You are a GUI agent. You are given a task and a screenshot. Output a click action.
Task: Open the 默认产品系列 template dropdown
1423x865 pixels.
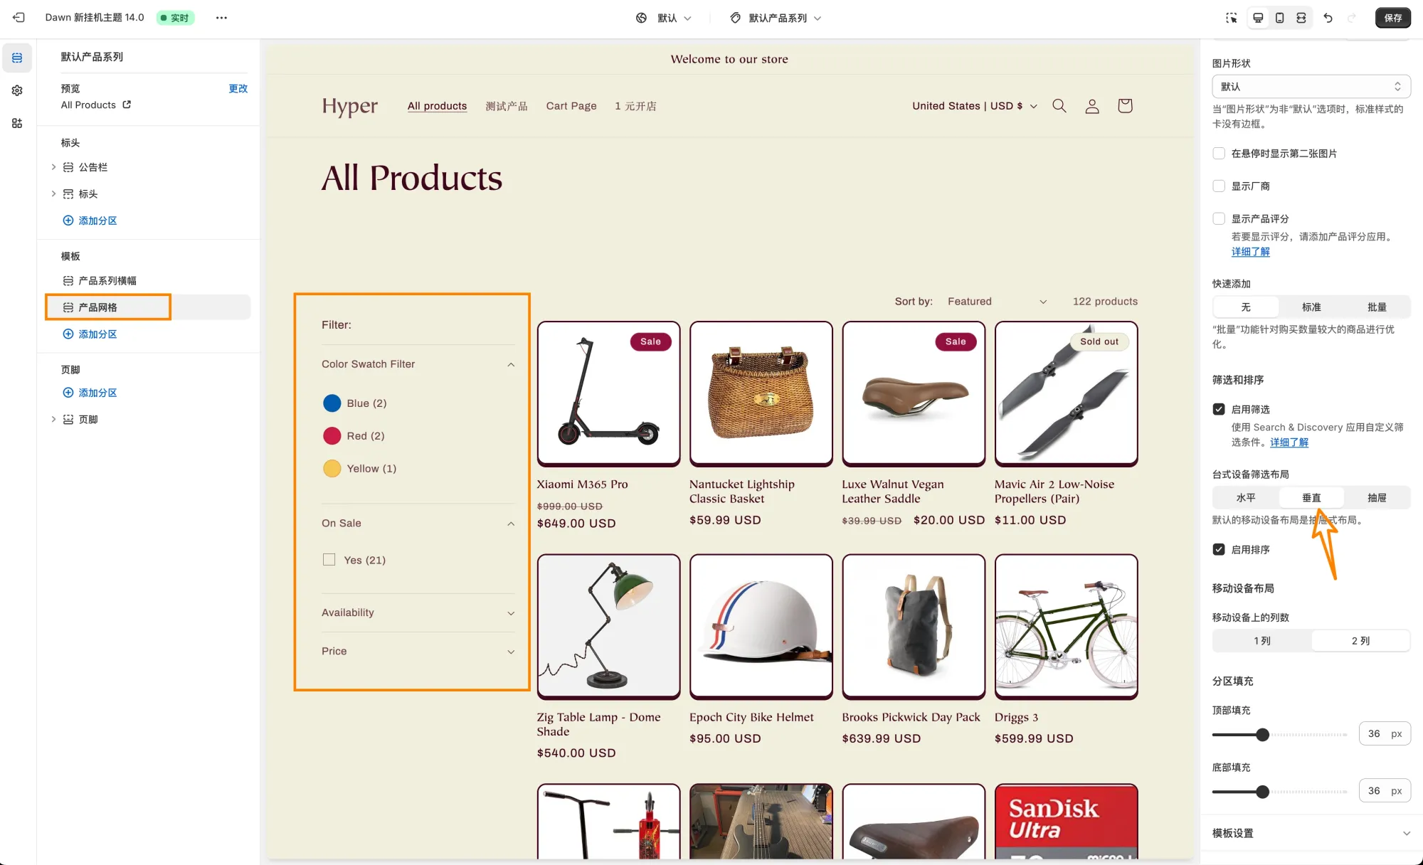776,18
